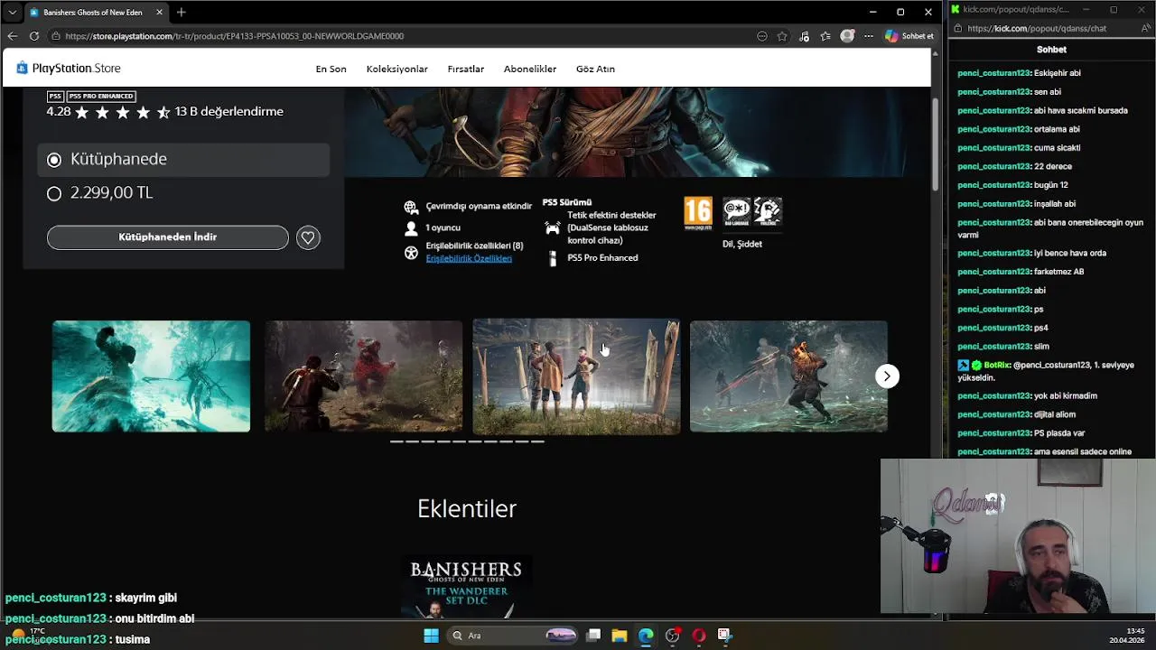Click BotRix username in Kick chat
Image resolution: width=1156 pixels, height=650 pixels.
pos(996,366)
